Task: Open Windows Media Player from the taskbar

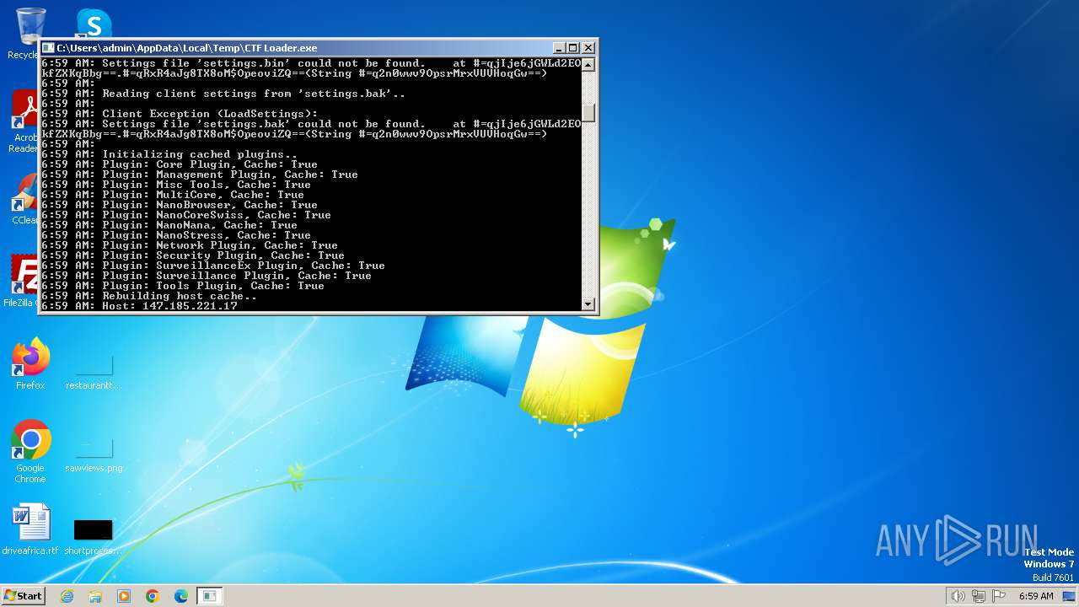Action: pyautogui.click(x=124, y=596)
